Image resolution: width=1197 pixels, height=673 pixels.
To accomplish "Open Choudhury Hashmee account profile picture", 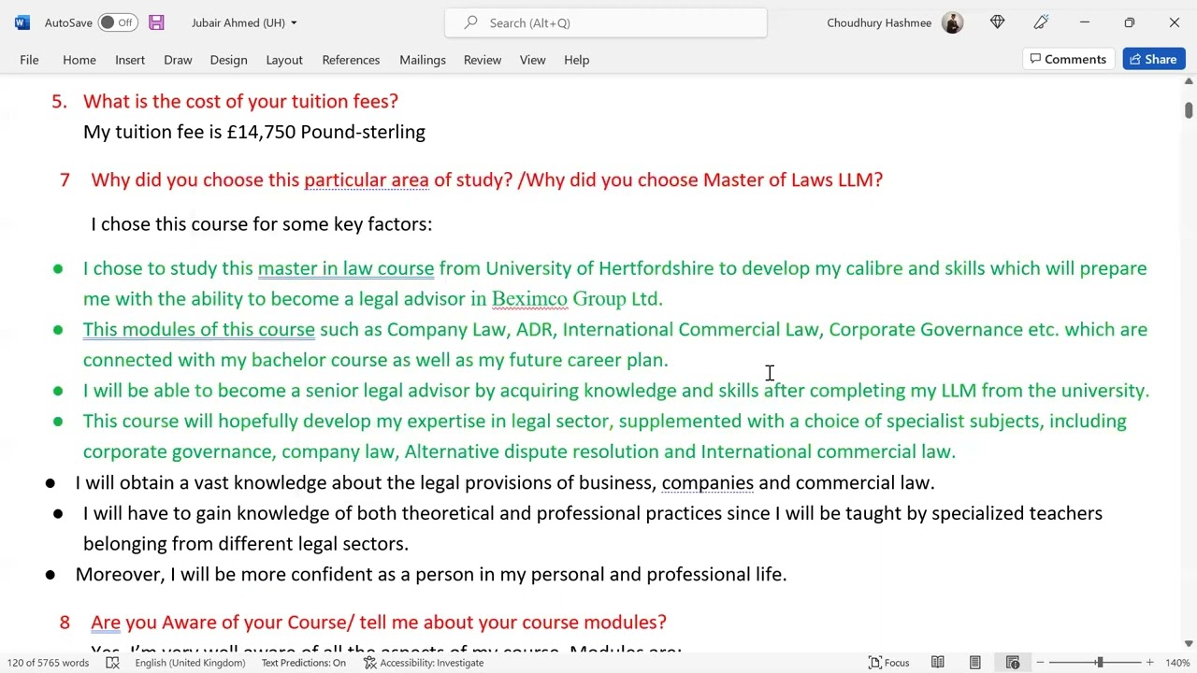I will [x=952, y=22].
